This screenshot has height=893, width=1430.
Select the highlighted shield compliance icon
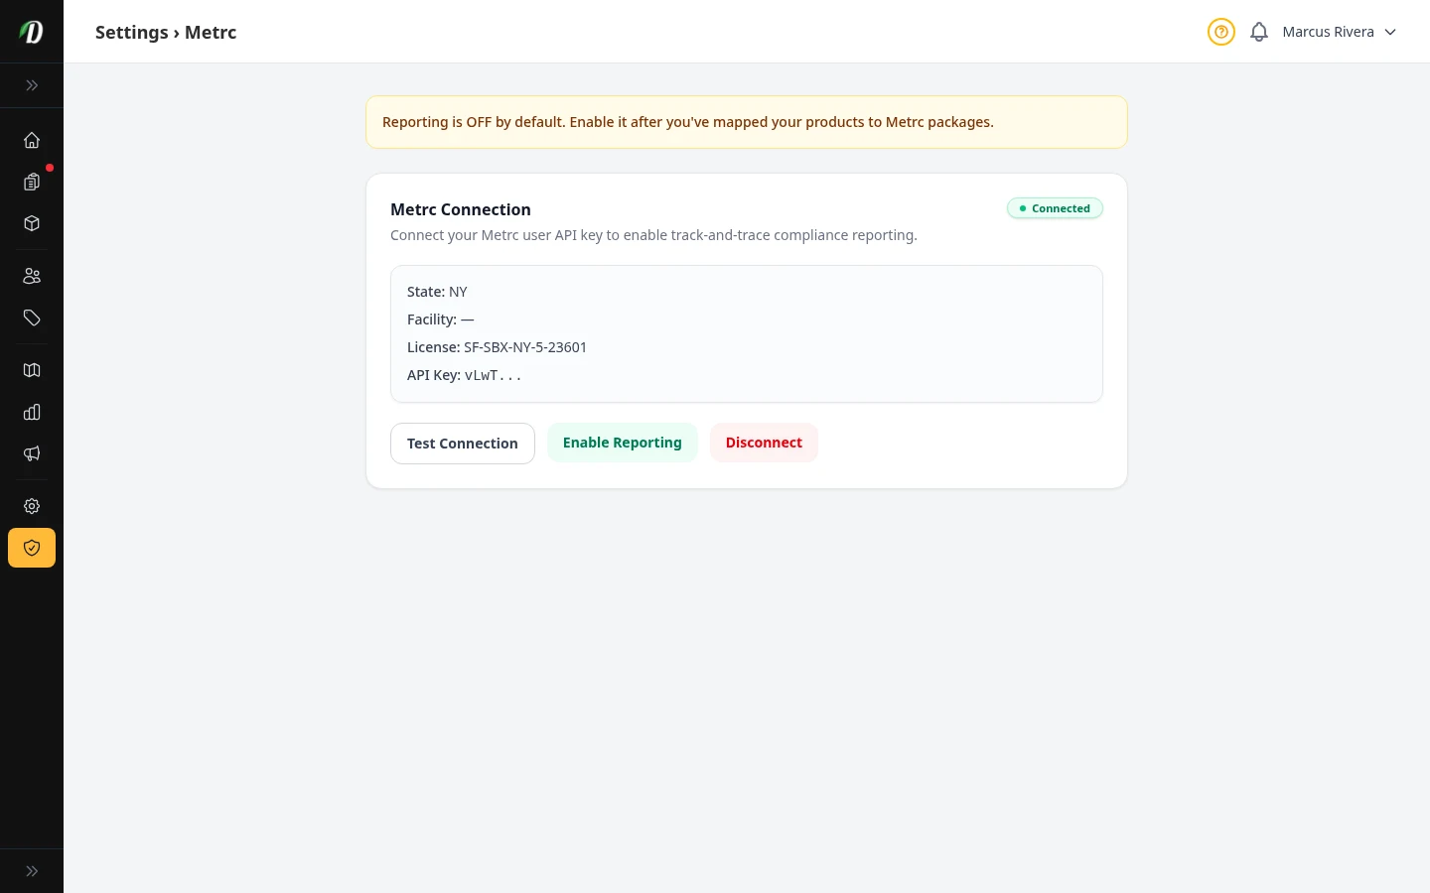coord(32,548)
